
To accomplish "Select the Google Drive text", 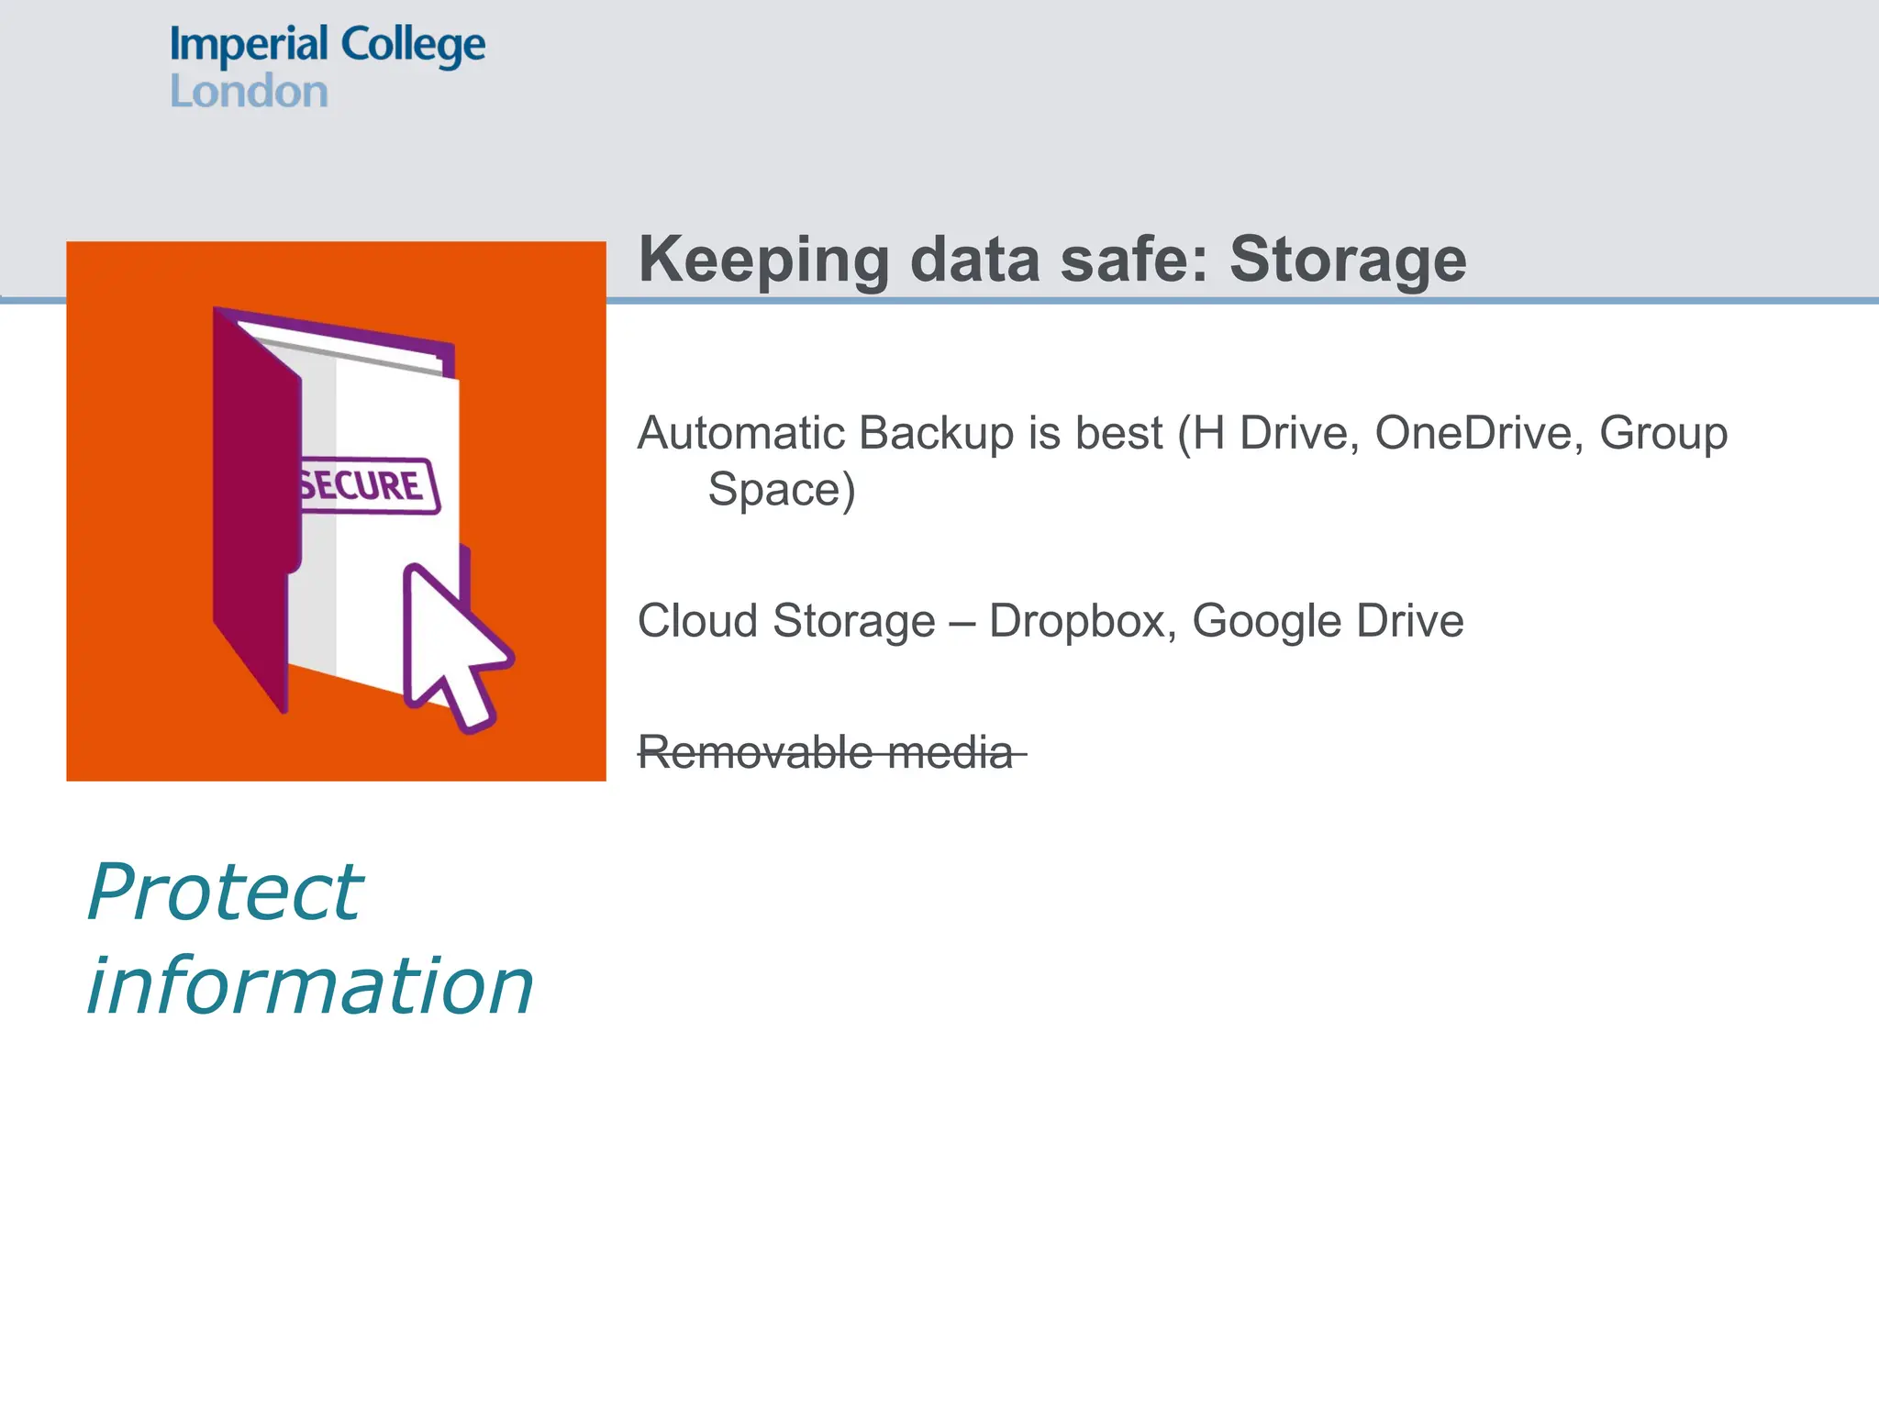I will tap(1327, 622).
